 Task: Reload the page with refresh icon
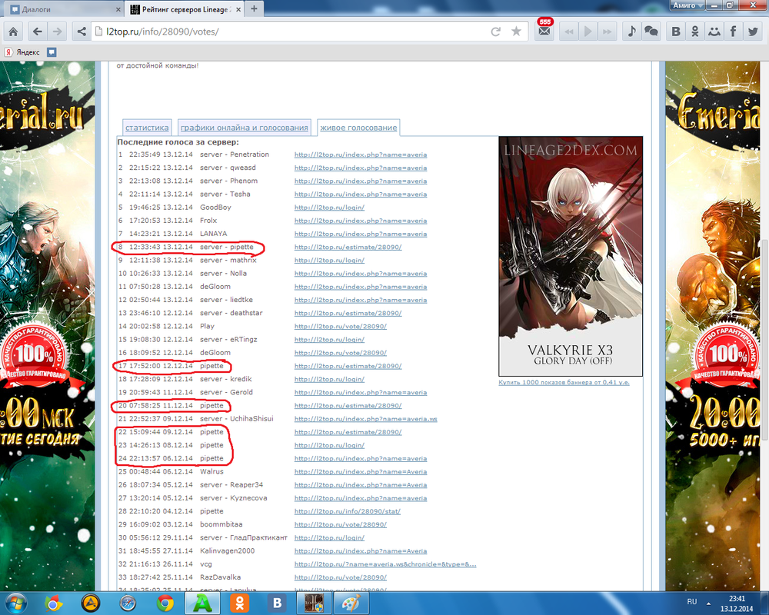[x=496, y=32]
